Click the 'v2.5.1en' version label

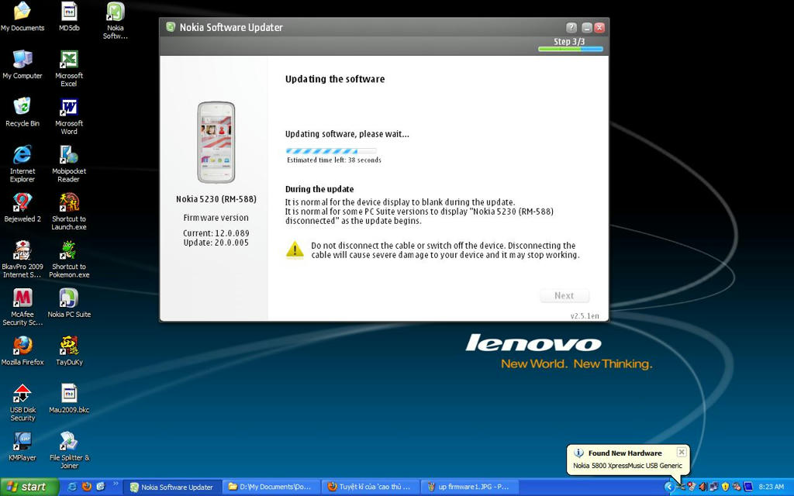click(x=585, y=316)
